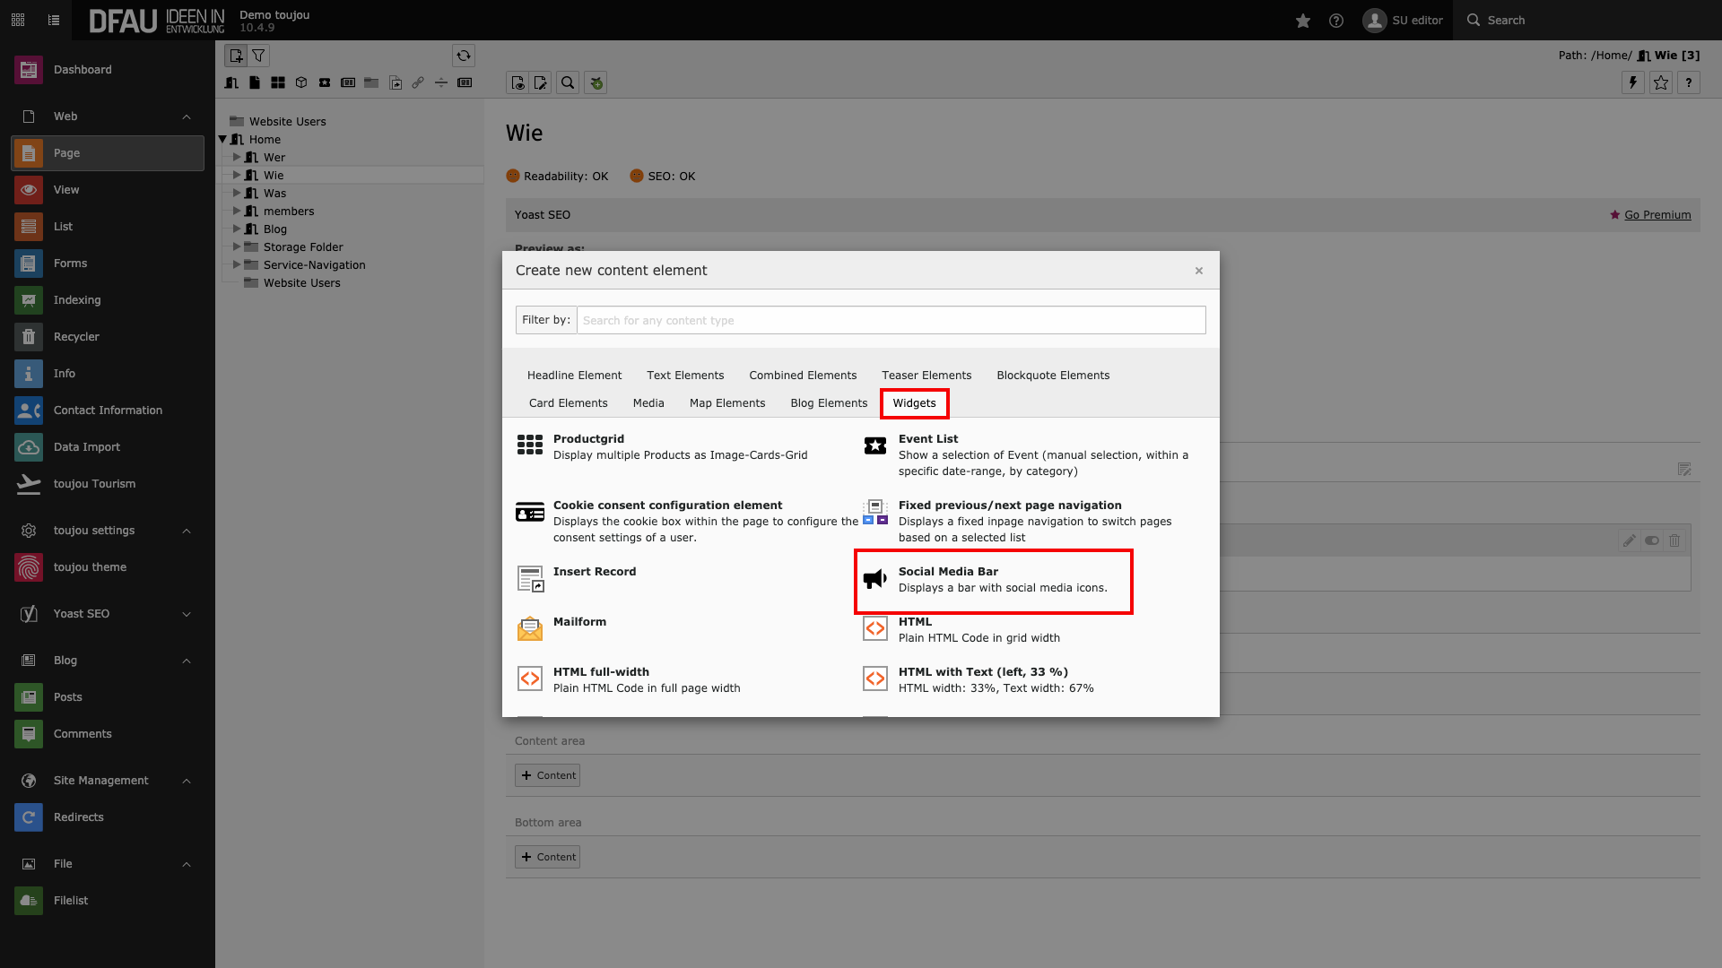Clear cache with the lightning icon
This screenshot has height=968, width=1722.
point(1632,82)
